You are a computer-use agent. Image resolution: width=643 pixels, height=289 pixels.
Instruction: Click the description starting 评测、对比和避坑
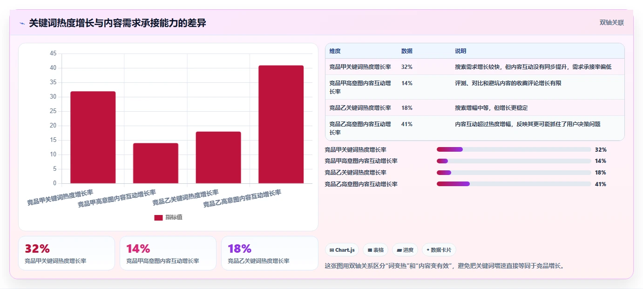tap(508, 83)
